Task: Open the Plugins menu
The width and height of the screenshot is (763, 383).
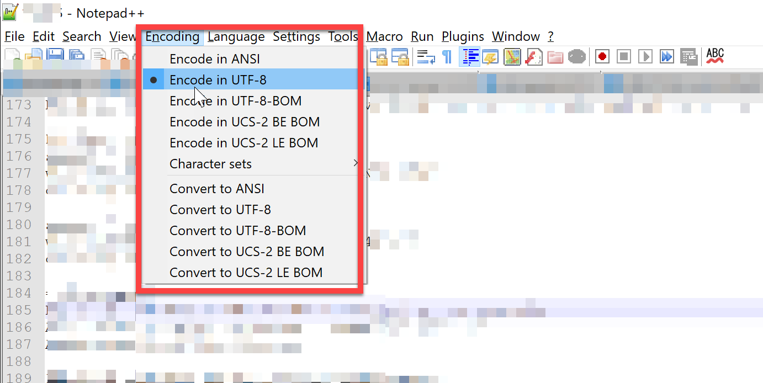Action: (x=463, y=36)
